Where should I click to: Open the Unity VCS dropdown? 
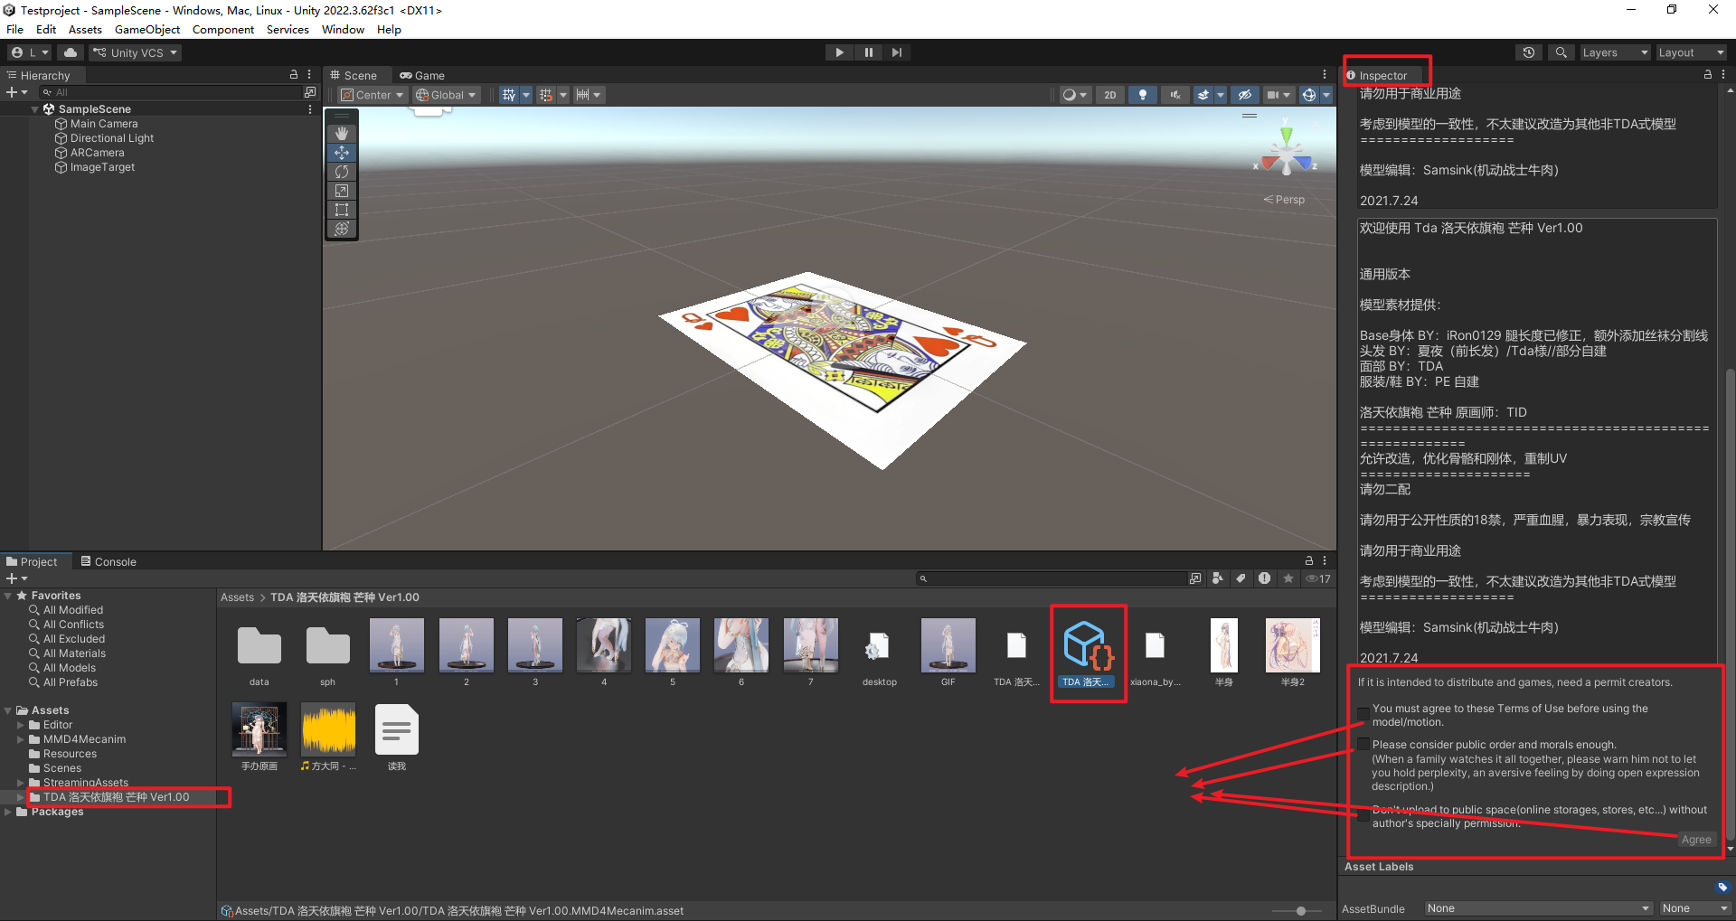[x=136, y=52]
